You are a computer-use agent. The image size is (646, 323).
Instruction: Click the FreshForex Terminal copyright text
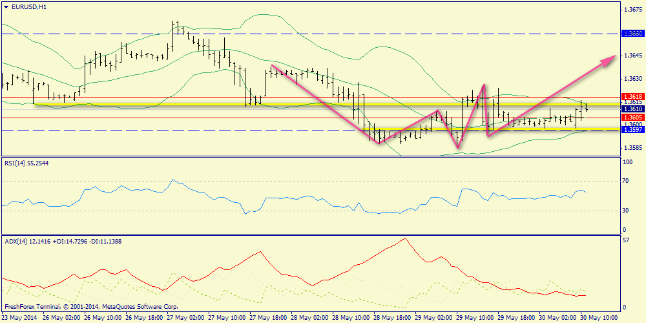[x=91, y=307]
